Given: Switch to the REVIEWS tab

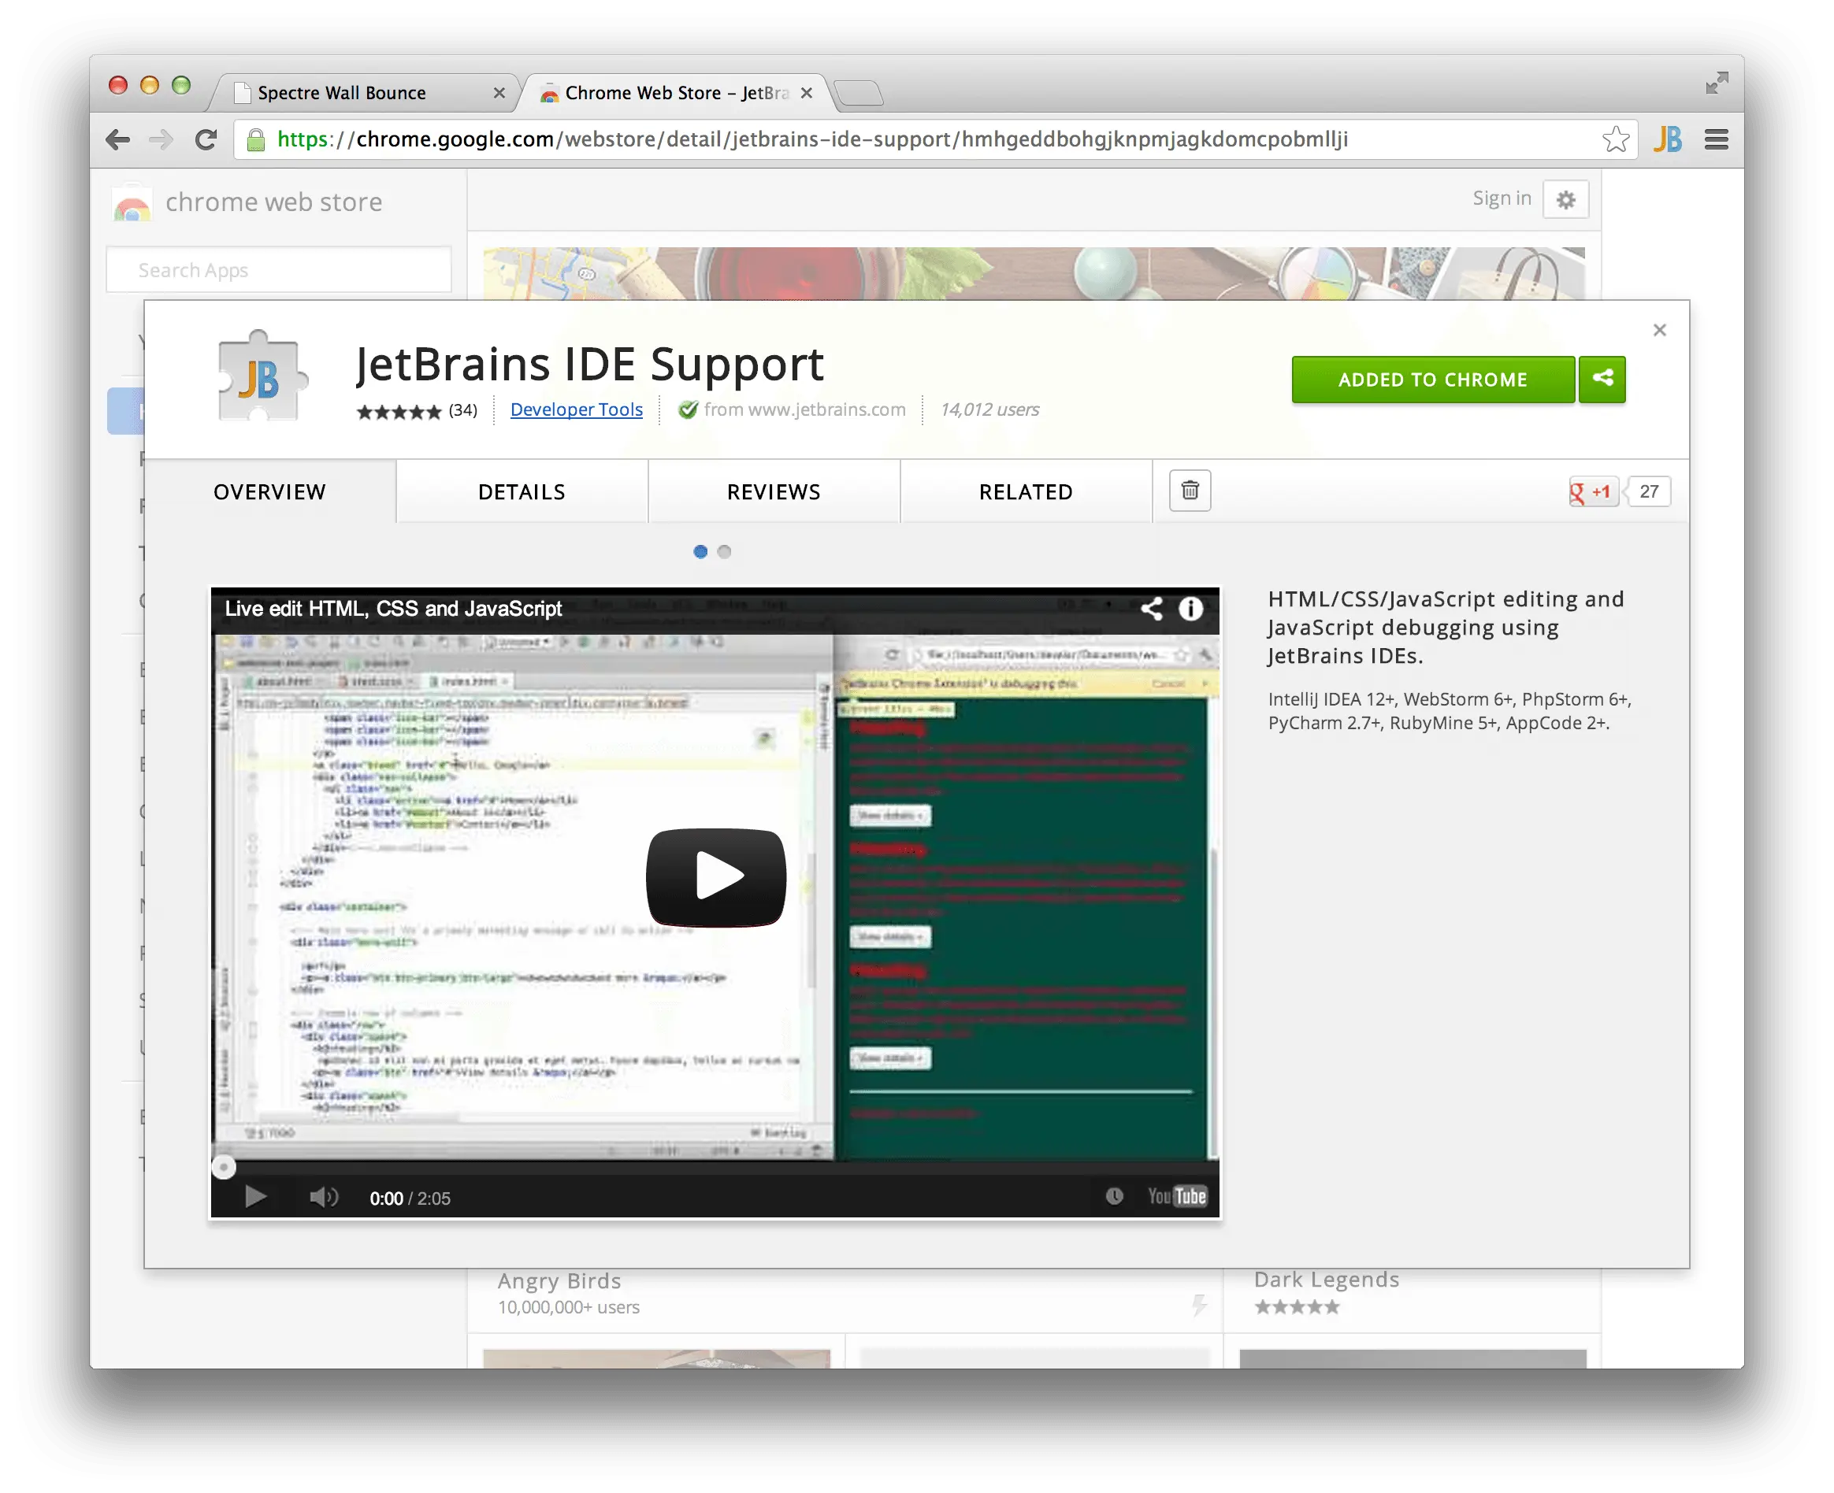Looking at the screenshot, I should coord(773,491).
